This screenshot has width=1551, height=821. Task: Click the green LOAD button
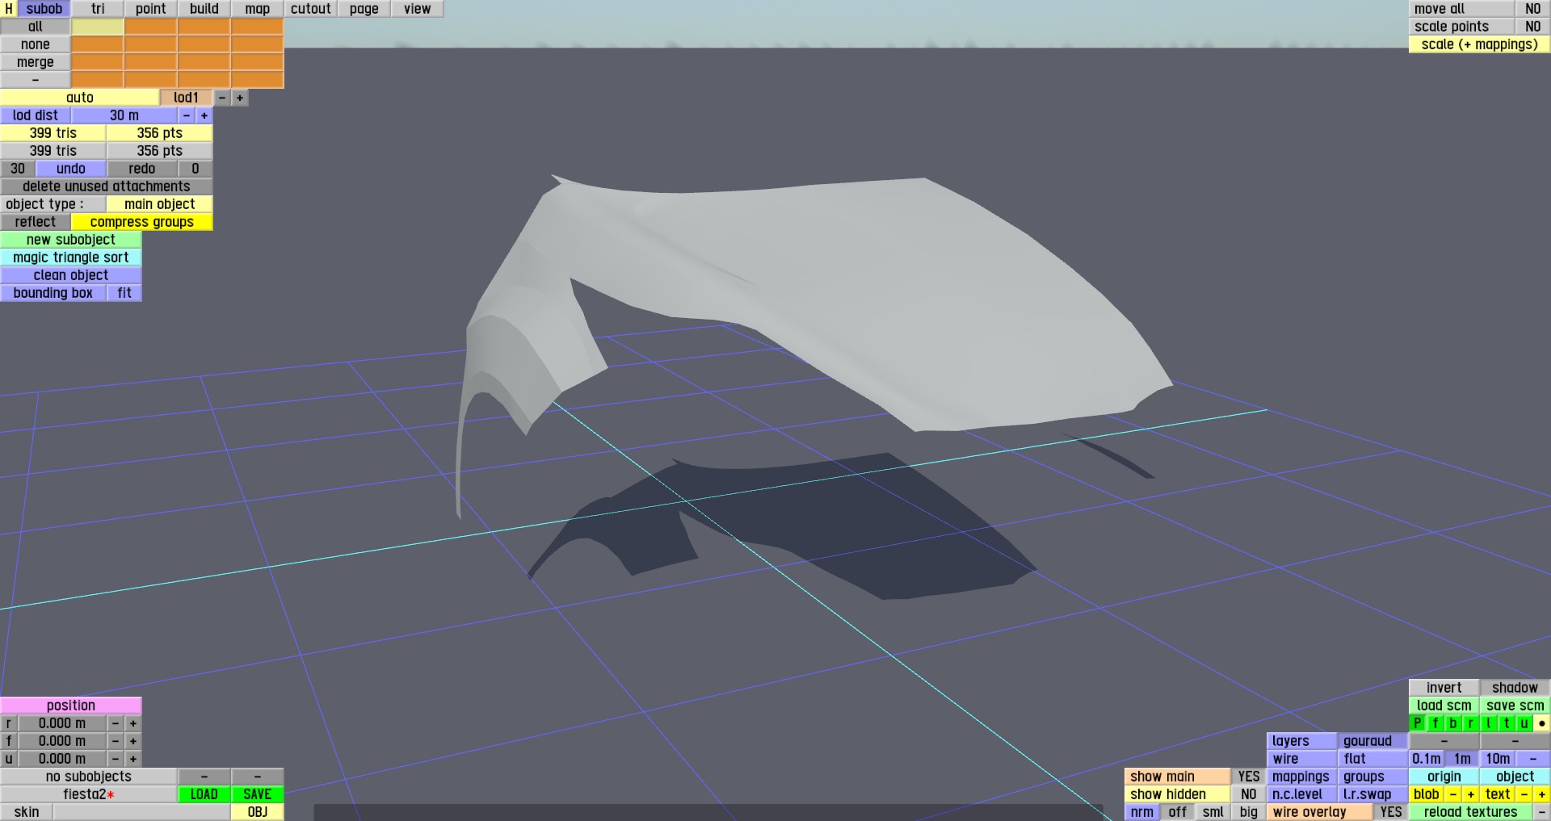click(204, 794)
